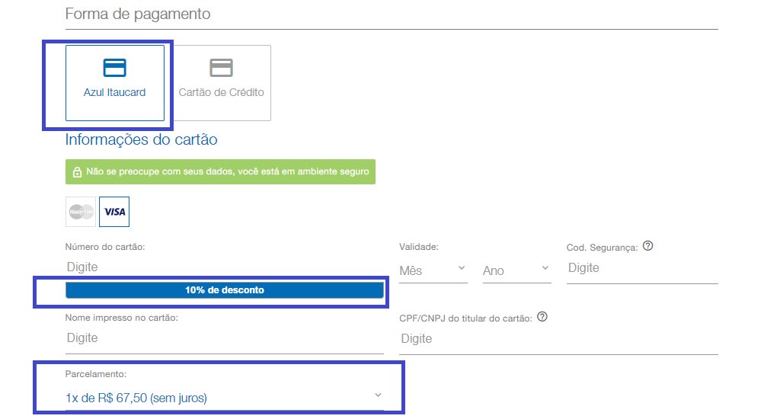780x419 pixels.
Task: Select the Azul Itaucard payment option
Action: click(x=114, y=83)
